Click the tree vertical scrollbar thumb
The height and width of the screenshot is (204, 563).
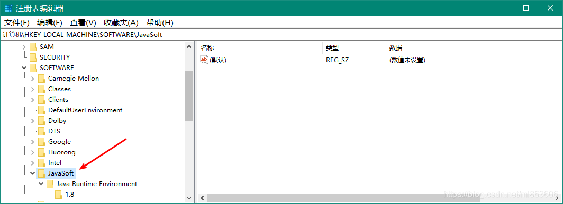point(189,95)
